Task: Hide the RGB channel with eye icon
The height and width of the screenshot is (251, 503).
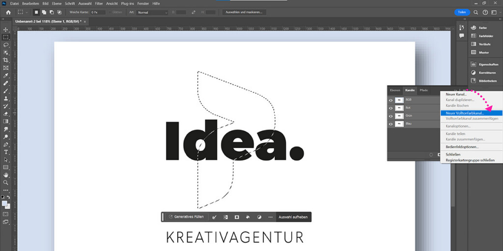Action: (x=391, y=100)
